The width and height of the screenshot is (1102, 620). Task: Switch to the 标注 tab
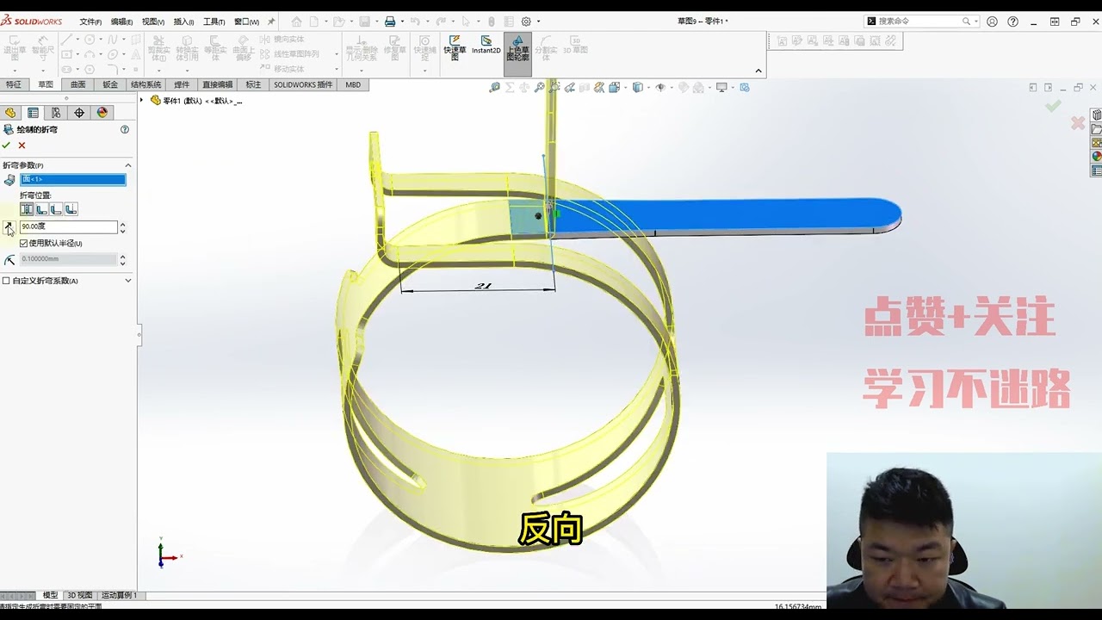pyautogui.click(x=253, y=84)
